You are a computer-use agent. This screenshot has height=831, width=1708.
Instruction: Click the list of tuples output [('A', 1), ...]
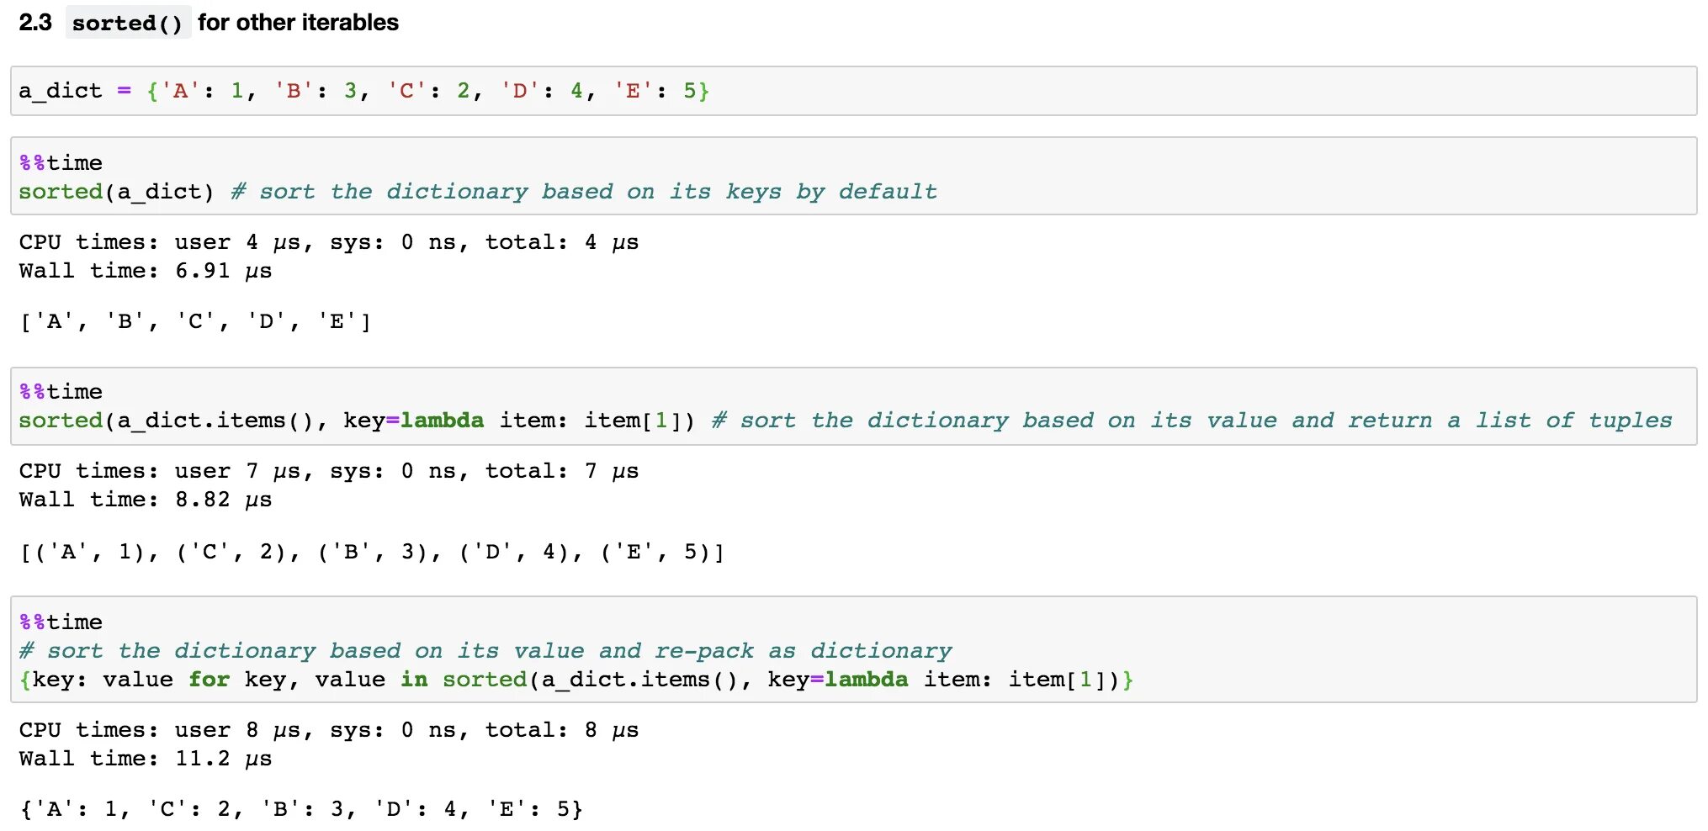[x=372, y=552]
